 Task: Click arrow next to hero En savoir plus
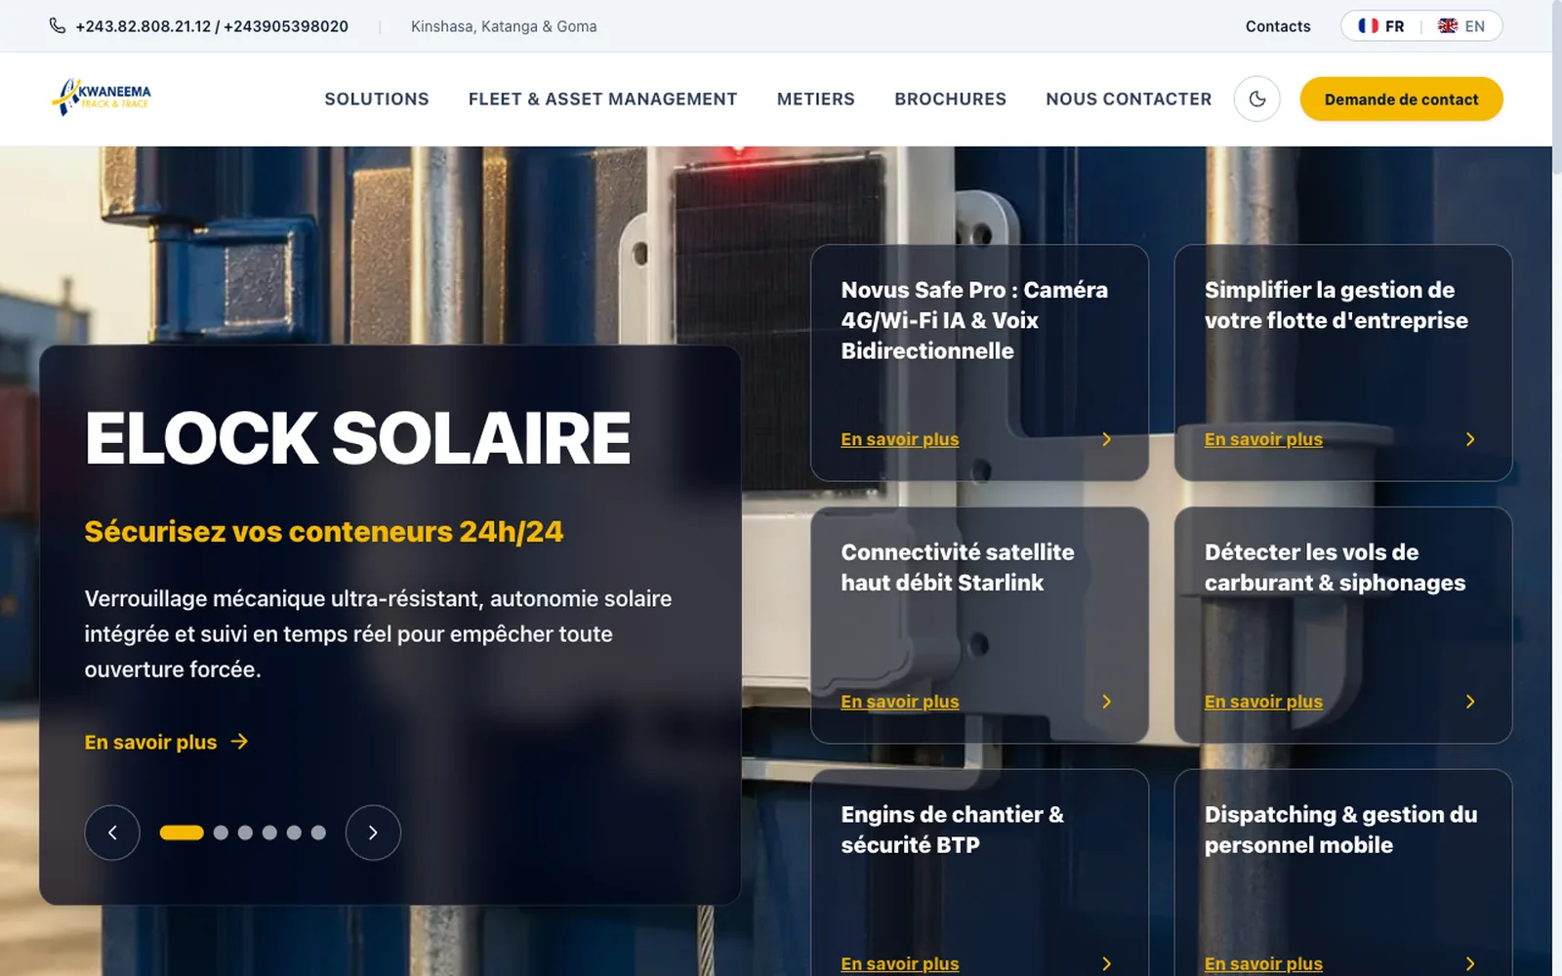click(239, 742)
